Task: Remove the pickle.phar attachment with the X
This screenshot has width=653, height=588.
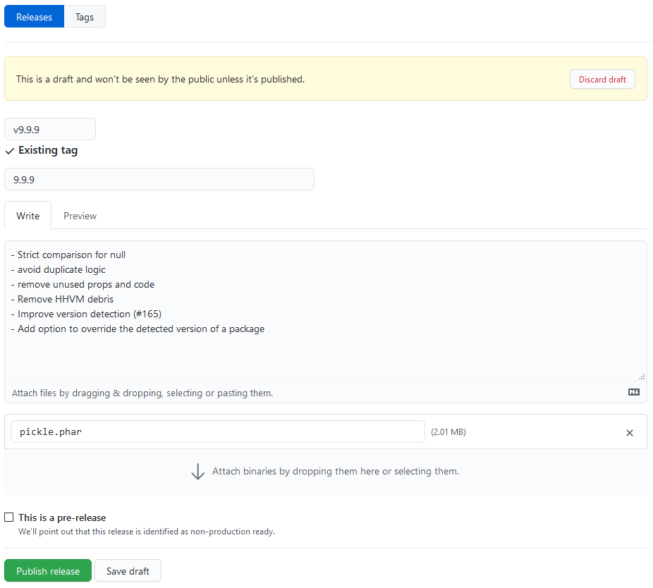Action: pyautogui.click(x=630, y=432)
